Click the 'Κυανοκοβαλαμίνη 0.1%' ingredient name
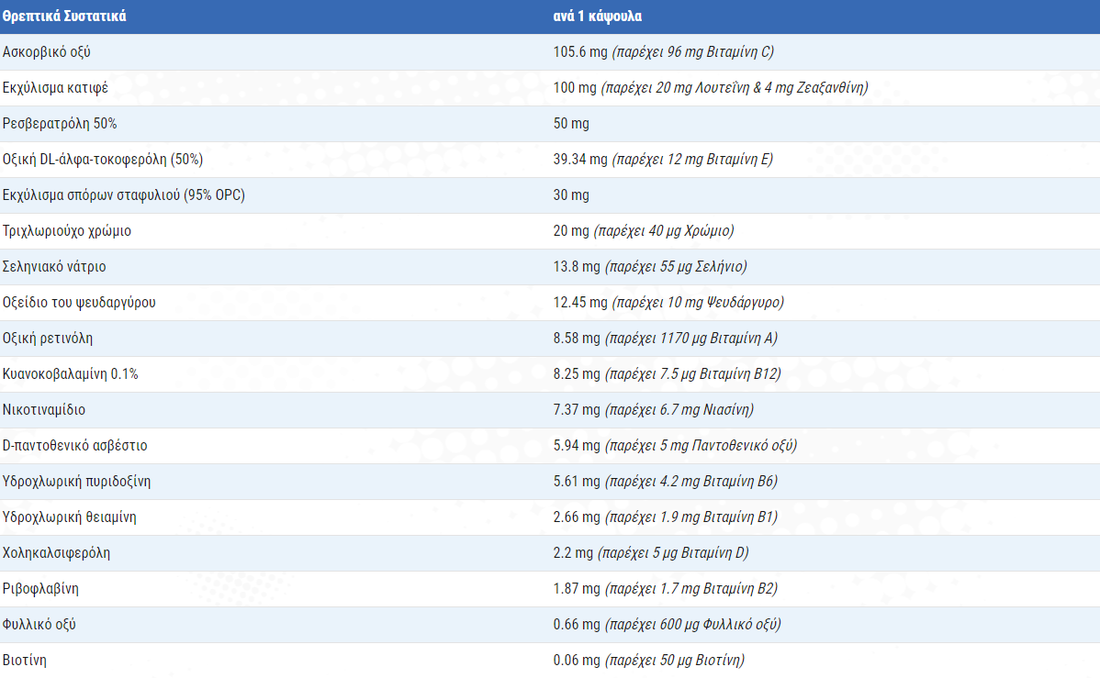1100x678 pixels. pyautogui.click(x=71, y=373)
